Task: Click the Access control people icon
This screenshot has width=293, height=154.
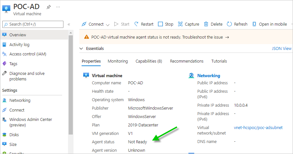Action: [x=4, y=54]
